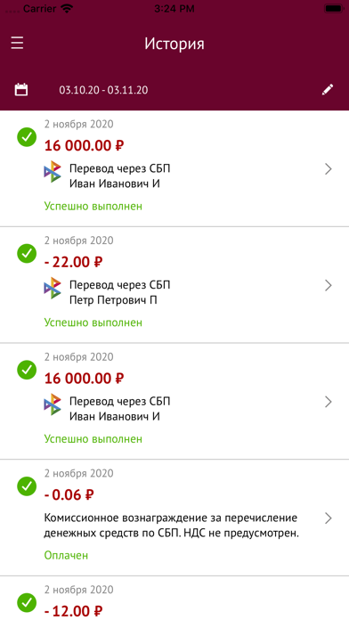Screen dimensions: 349x620
Task: Tap green checkmark of the -12.00 ₽ transaction
Action: 27,602
